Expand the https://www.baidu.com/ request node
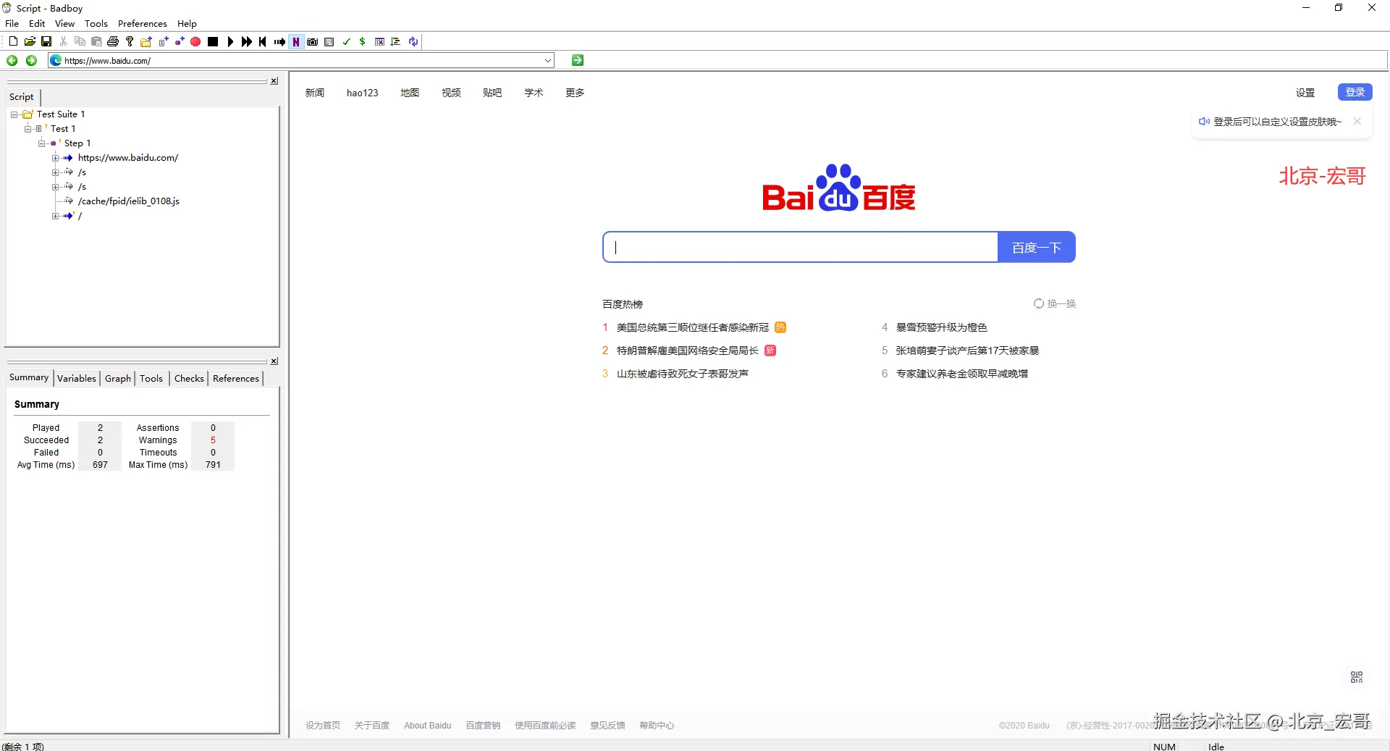The height and width of the screenshot is (751, 1390). pyautogui.click(x=56, y=158)
